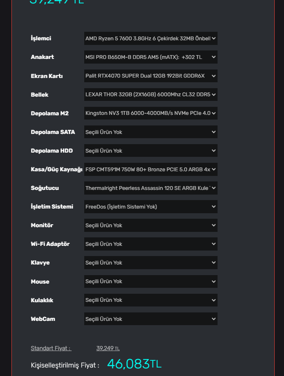This screenshot has height=376, width=284.
Task: Expand the Kasa/Güç Kaynağı case dropdown
Action: 151,169
